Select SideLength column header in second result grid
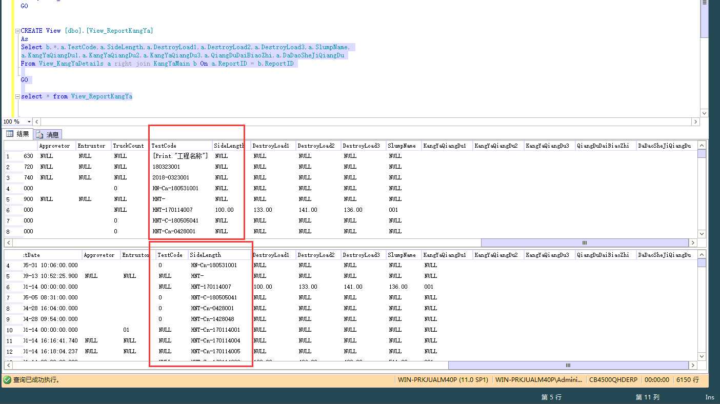Screen dimensions: 720x404 click(x=219, y=255)
